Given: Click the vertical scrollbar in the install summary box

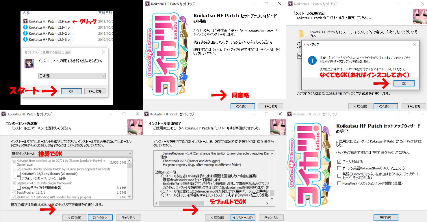Looking at the screenshot, I should click(272, 176).
